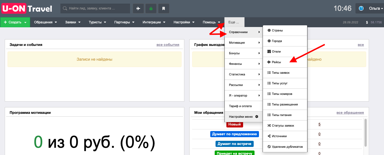Click the plane icon beside Рейсы
The image size is (384, 155).
(269, 62)
